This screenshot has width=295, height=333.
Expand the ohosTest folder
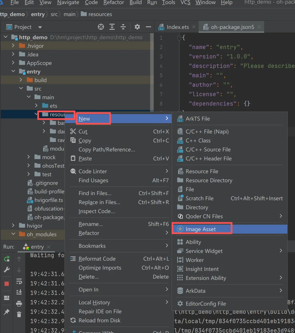pyautogui.click(x=28, y=165)
